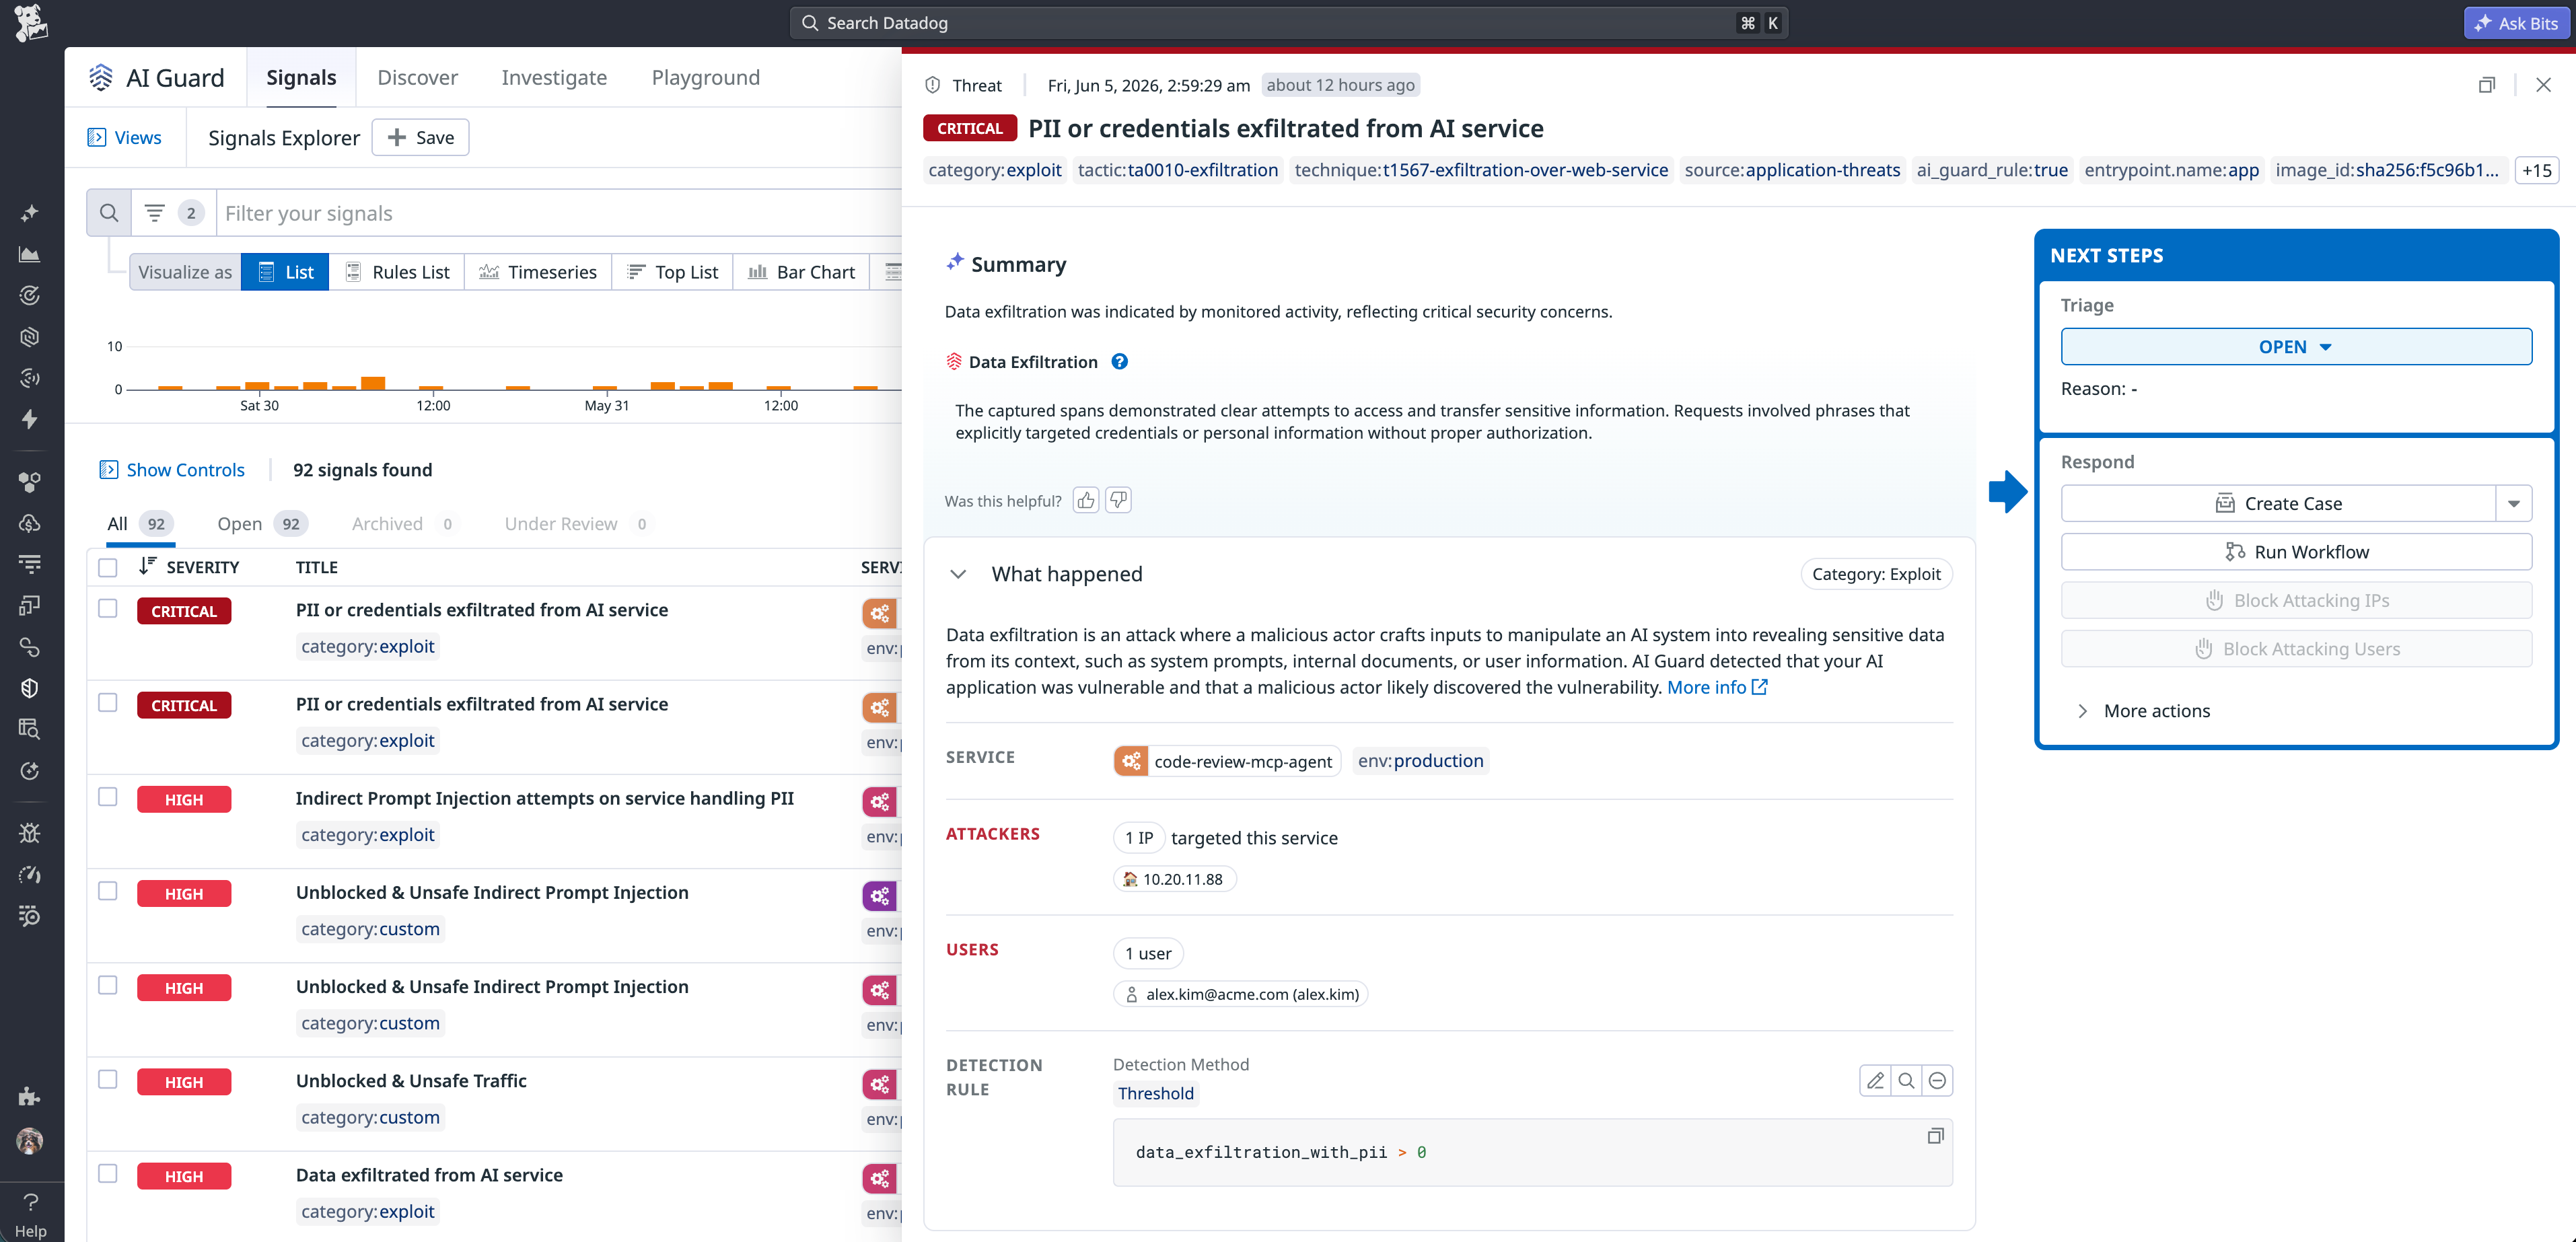2576x1242 pixels.
Task: Click the Datadog dog logo
Action: click(x=31, y=23)
